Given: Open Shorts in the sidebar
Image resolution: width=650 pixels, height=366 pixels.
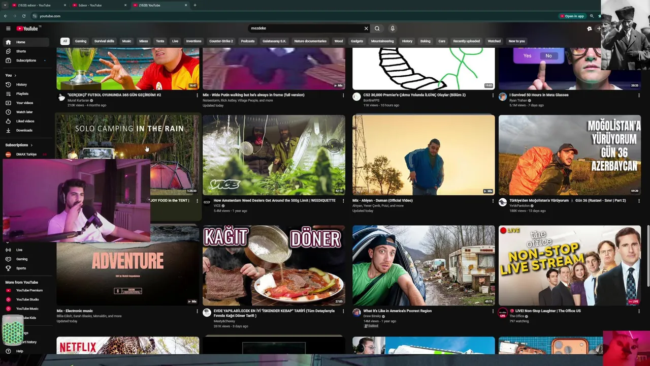Looking at the screenshot, I should click(x=27, y=51).
